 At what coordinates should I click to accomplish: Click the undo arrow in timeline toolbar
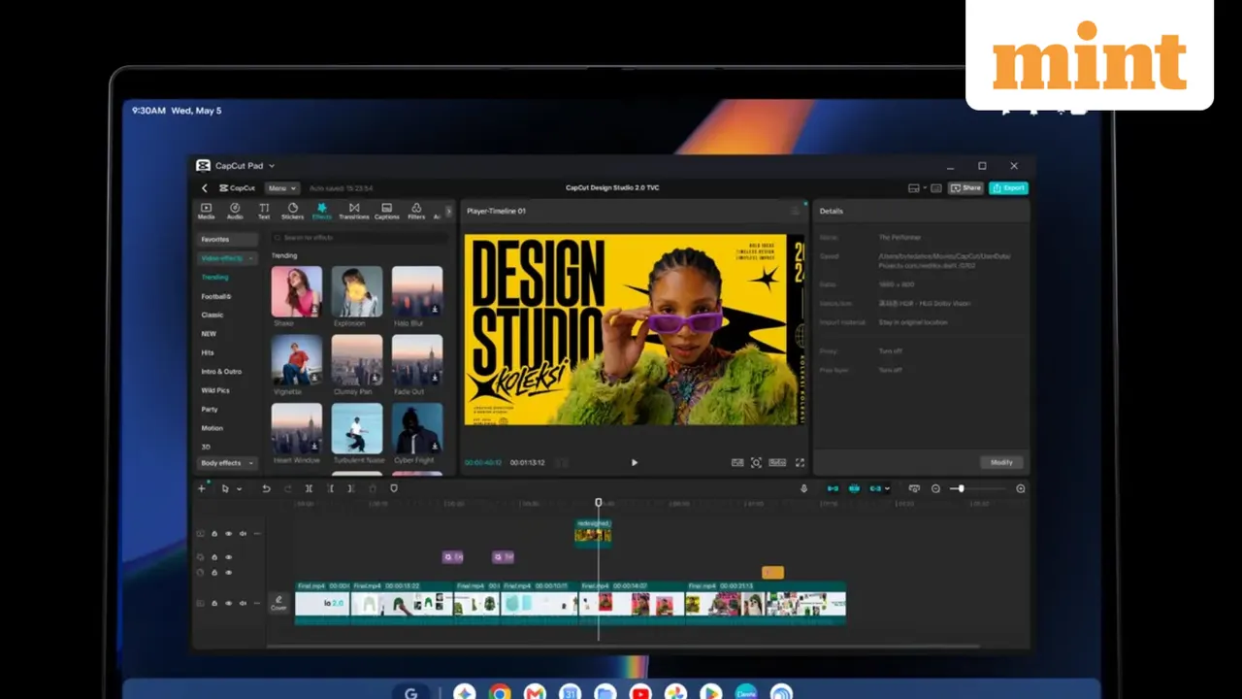point(266,488)
